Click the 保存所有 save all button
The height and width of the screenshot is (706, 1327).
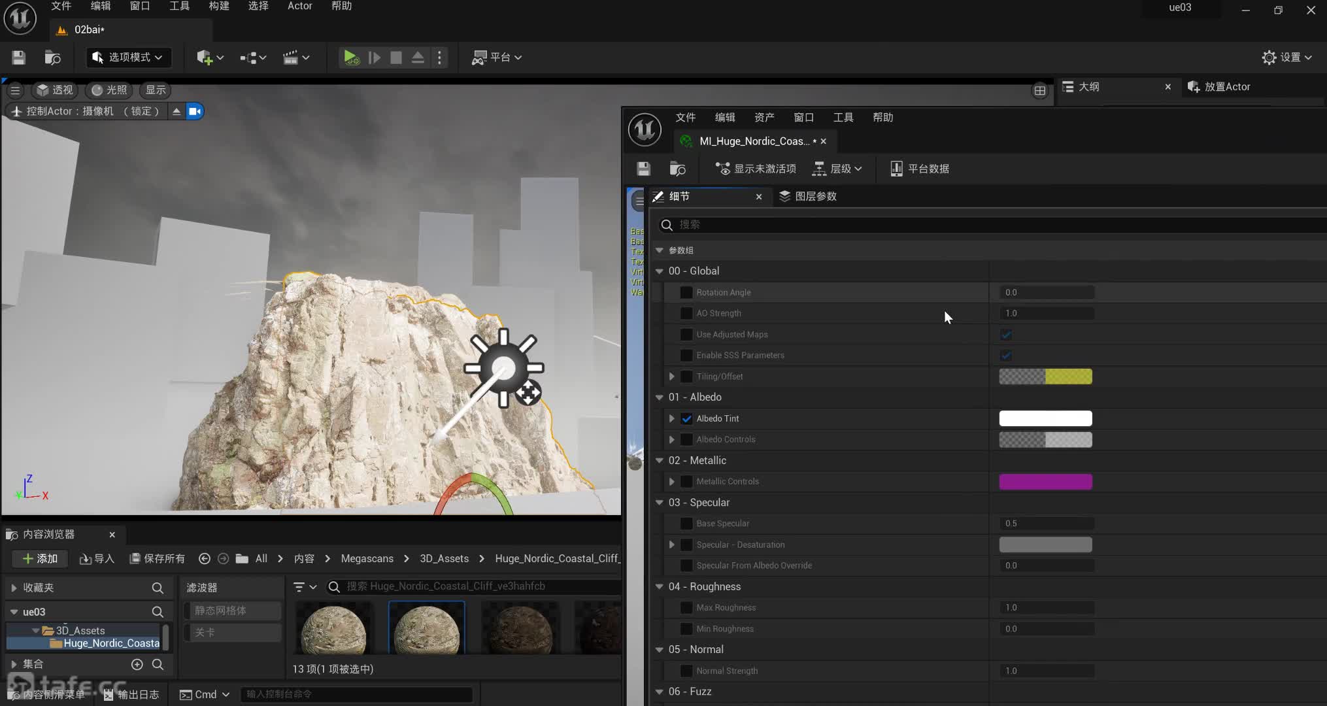(x=158, y=558)
